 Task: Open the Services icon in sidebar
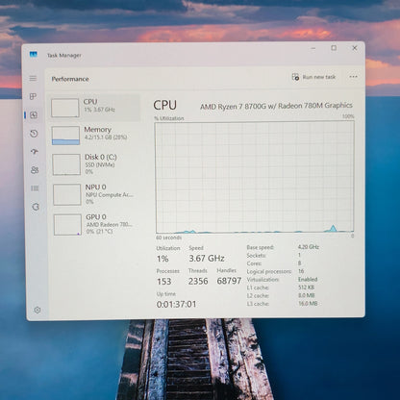[x=36, y=207]
